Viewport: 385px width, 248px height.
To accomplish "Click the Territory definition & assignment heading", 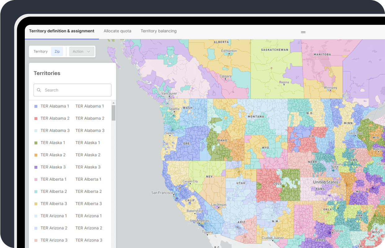I will coord(61,31).
